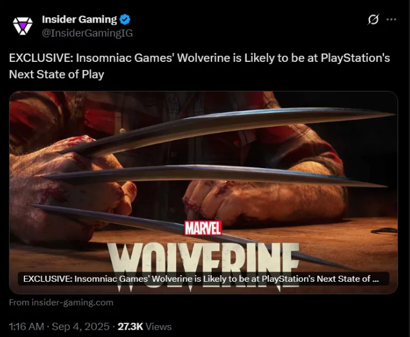Open the Grok explain-post icon
The image size is (410, 337).
(x=373, y=20)
